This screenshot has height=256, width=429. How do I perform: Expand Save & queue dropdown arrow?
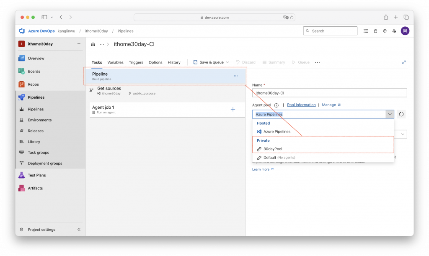click(x=227, y=62)
